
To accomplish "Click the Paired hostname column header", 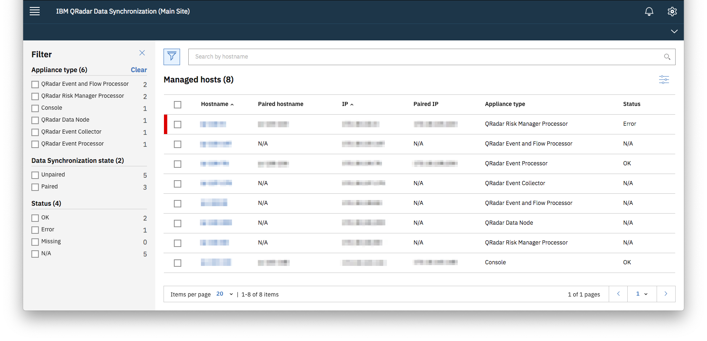I will click(x=281, y=104).
